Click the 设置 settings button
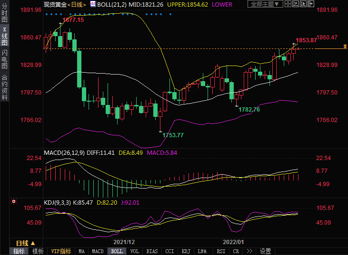 (265, 251)
